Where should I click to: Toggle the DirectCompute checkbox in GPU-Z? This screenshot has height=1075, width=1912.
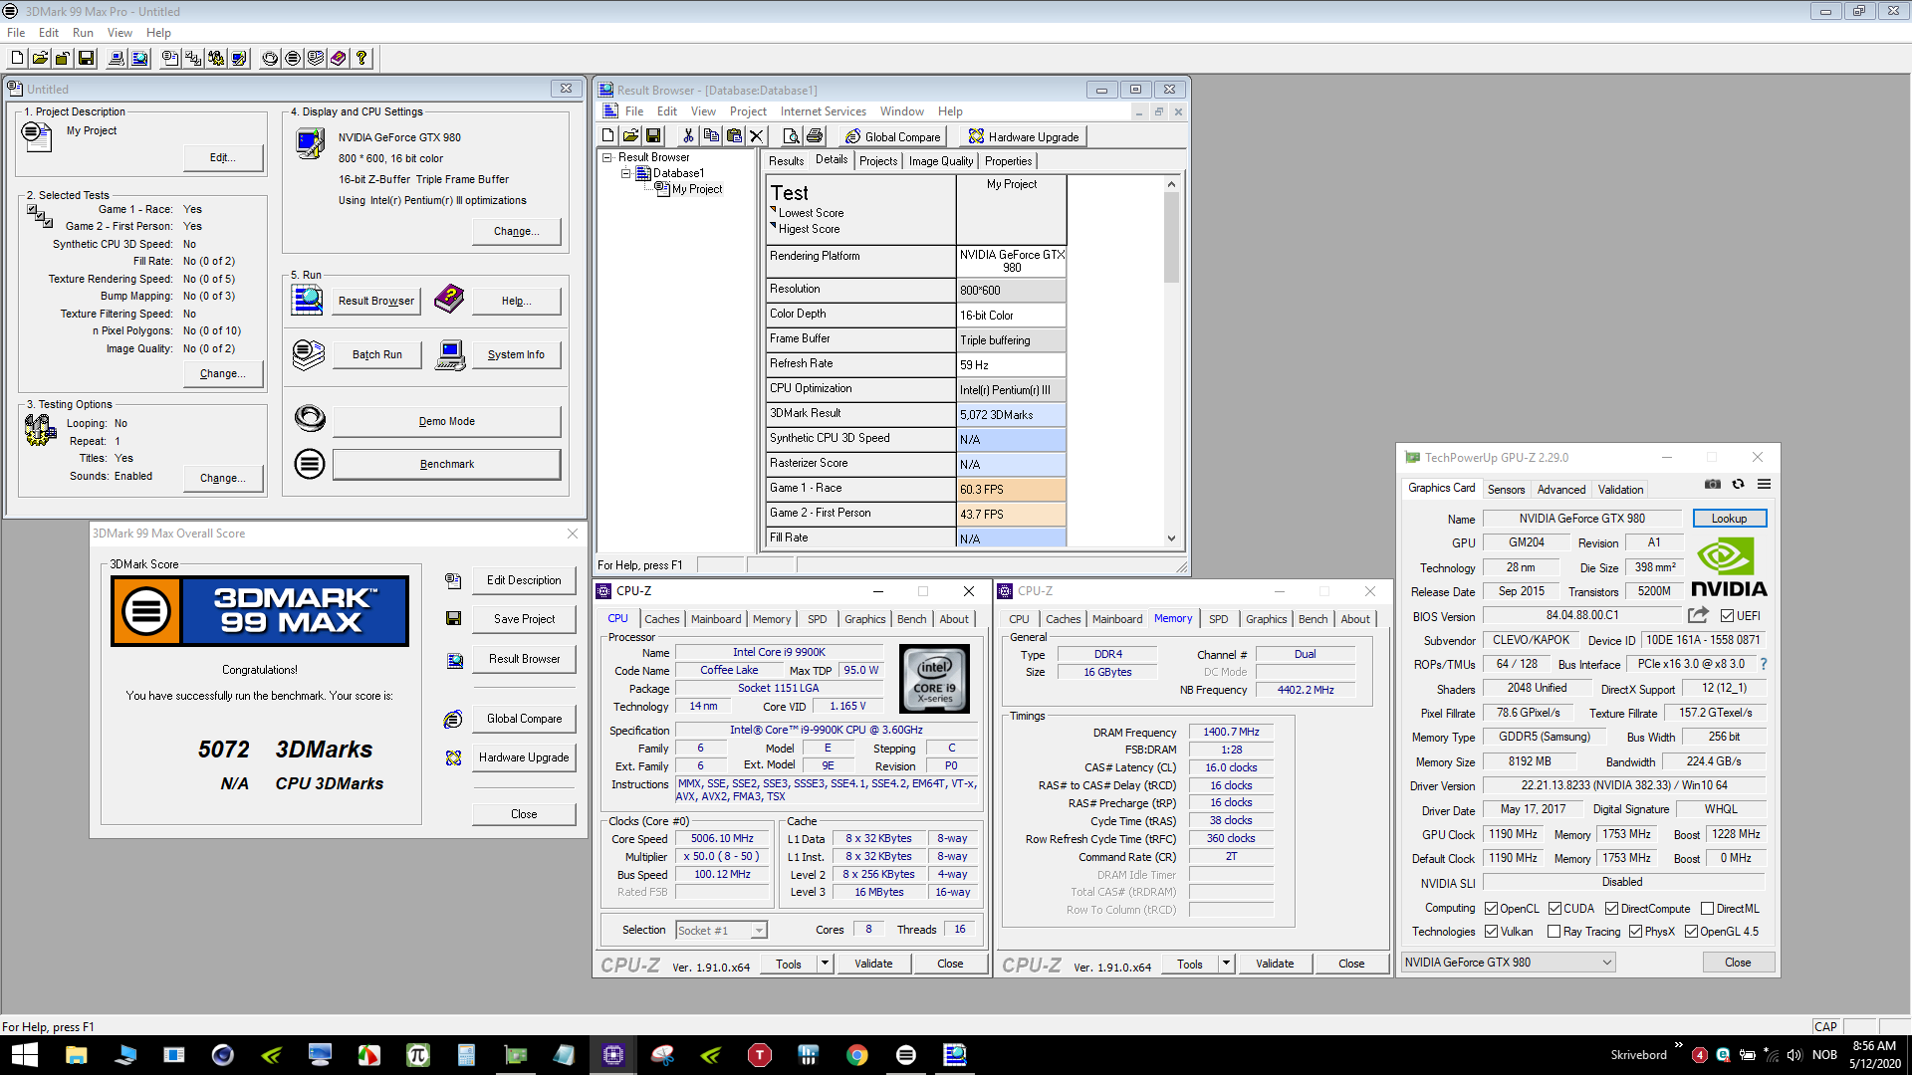1612,909
